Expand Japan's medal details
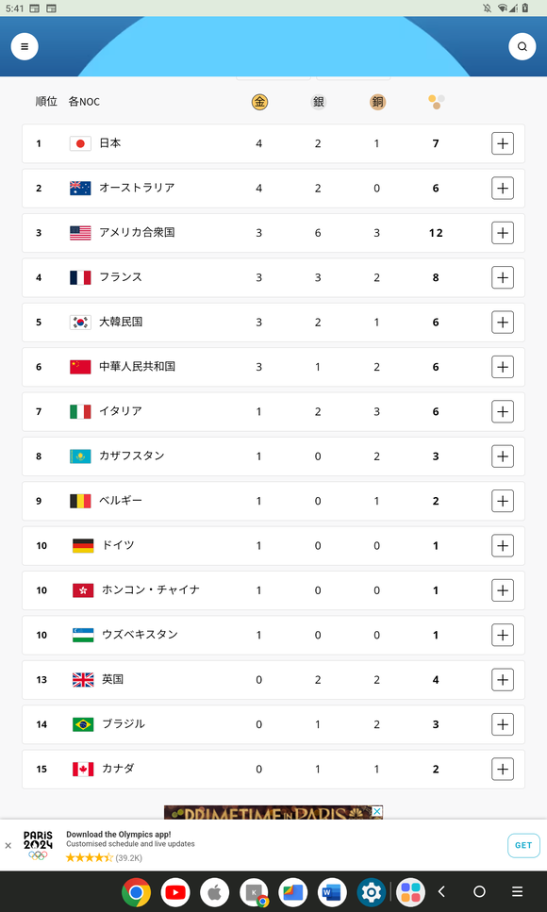547x912 pixels. point(502,143)
